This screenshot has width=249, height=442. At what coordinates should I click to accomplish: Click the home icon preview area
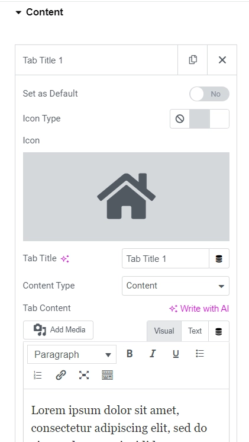(126, 197)
